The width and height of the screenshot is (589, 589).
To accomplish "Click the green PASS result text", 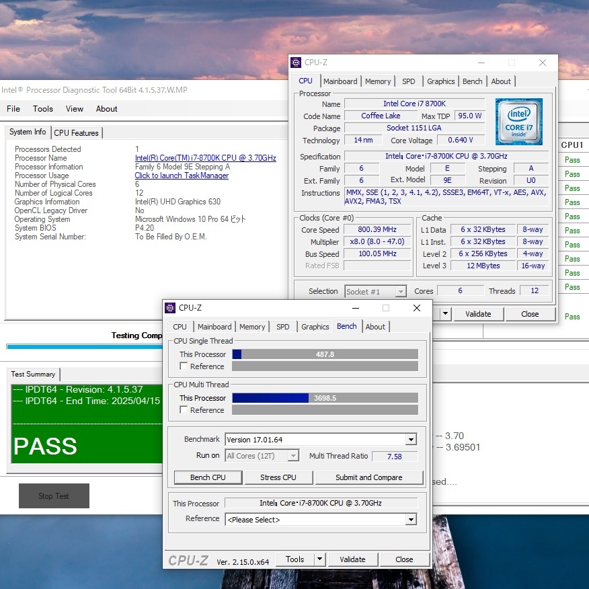I will tap(45, 446).
